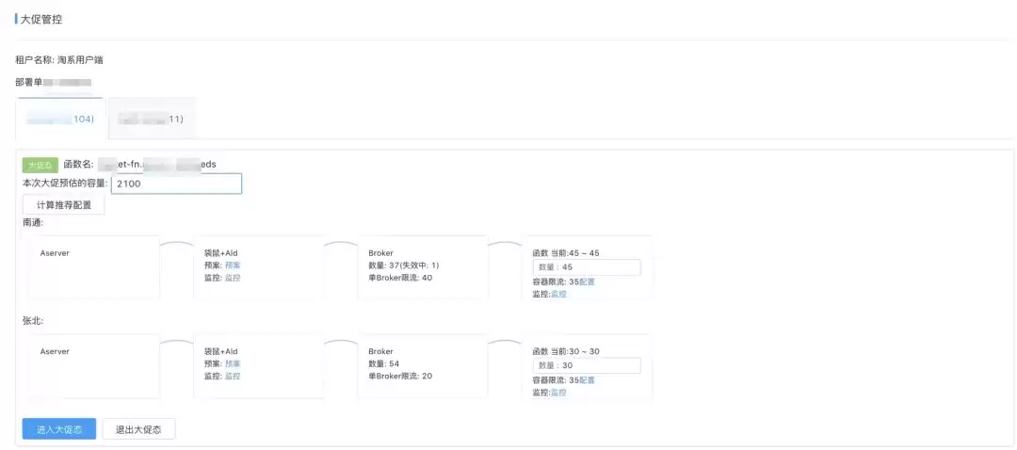This screenshot has height=450, width=1017.
Task: Open the 配置 link beside 南通 容器限流
Action: 587,281
